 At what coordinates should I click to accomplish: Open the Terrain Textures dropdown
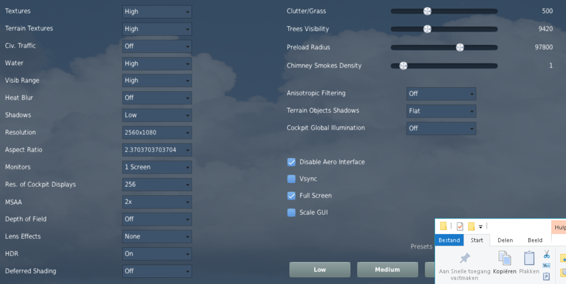coord(157,29)
